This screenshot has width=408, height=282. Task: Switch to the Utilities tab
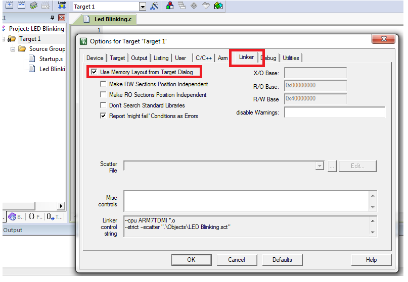pyautogui.click(x=291, y=58)
